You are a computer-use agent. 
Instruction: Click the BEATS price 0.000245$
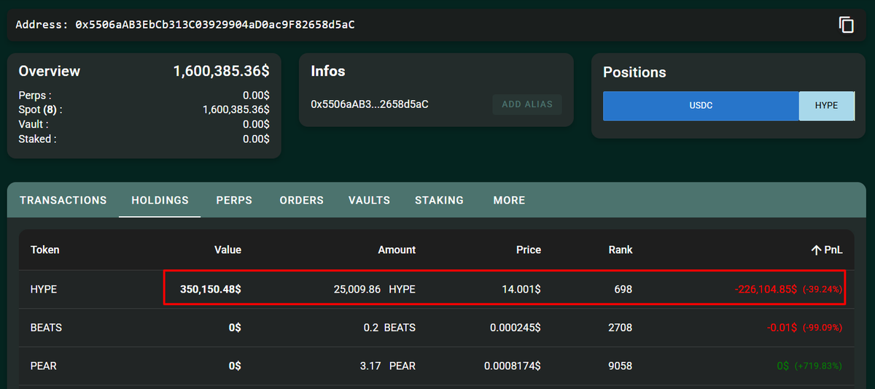(516, 328)
